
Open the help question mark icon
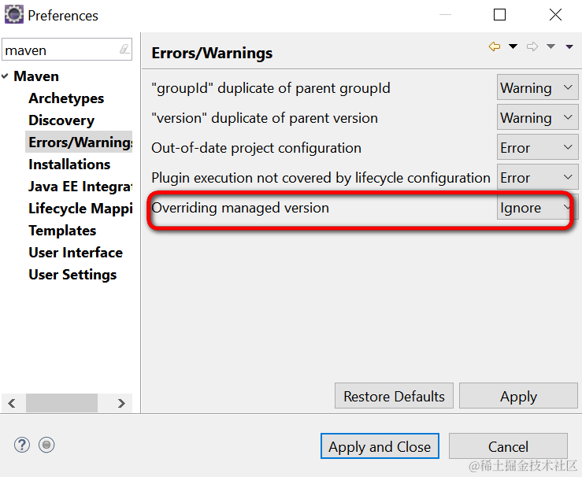21,445
